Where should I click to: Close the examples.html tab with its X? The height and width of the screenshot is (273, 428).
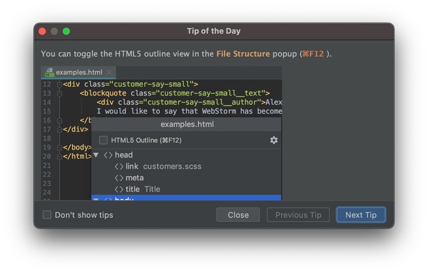(109, 72)
